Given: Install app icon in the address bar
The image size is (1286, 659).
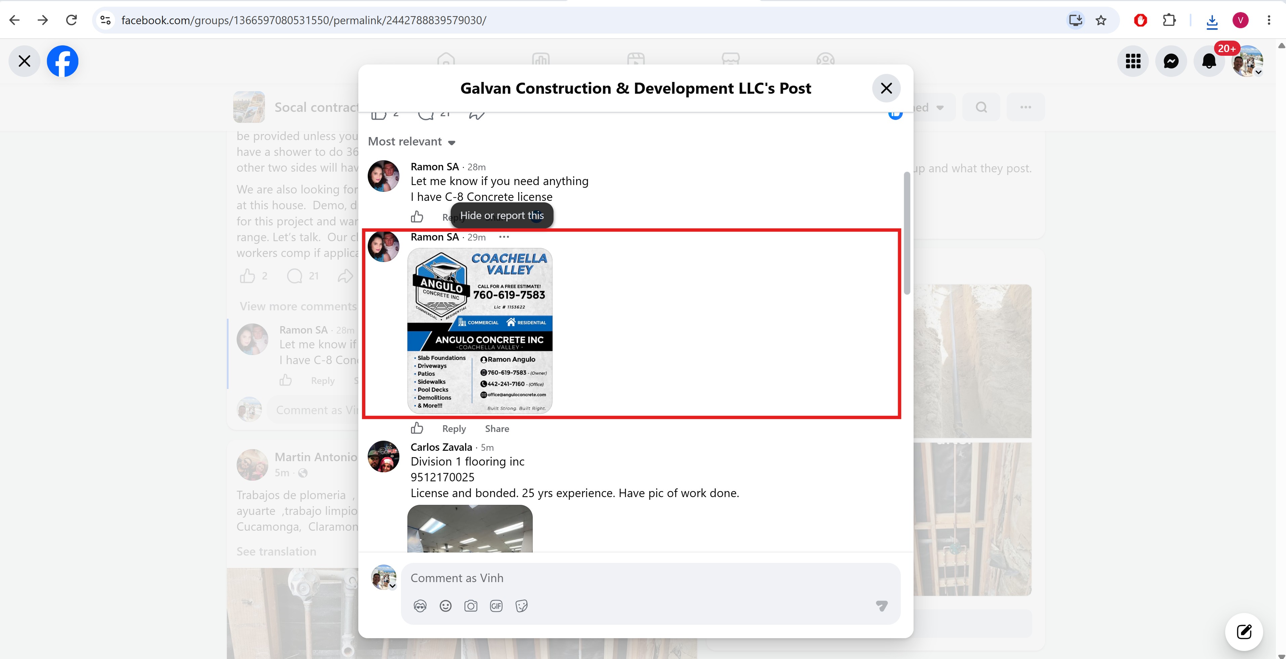Looking at the screenshot, I should point(1075,20).
